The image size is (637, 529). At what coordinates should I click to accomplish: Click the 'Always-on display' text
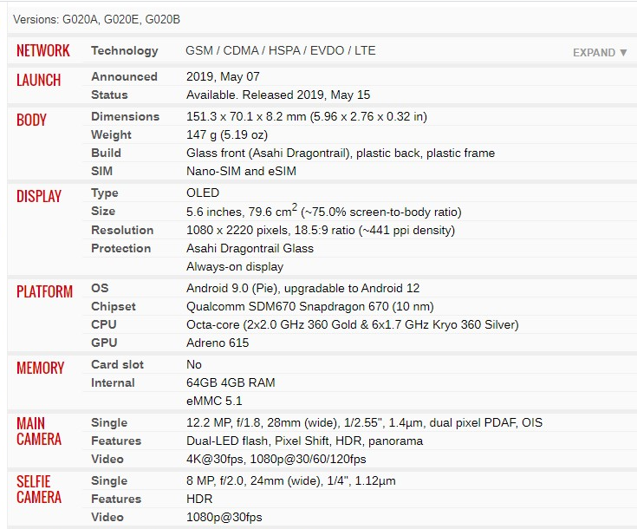(x=234, y=267)
